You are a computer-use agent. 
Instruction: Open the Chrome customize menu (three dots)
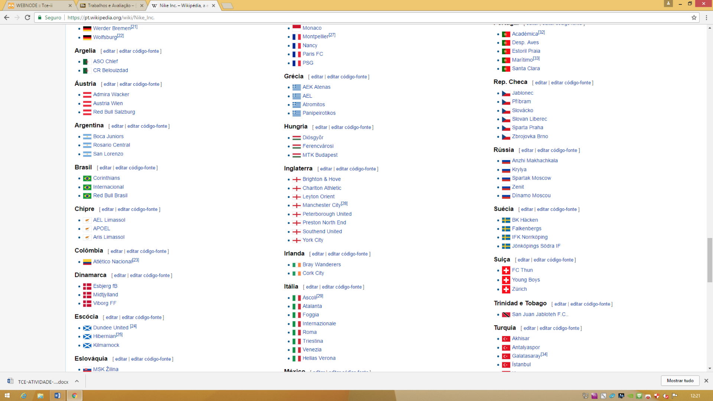tap(706, 17)
